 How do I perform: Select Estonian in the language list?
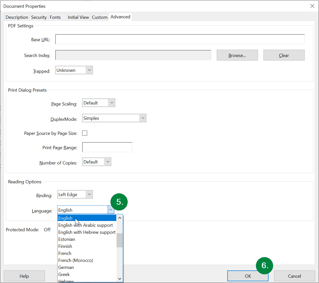click(87, 239)
